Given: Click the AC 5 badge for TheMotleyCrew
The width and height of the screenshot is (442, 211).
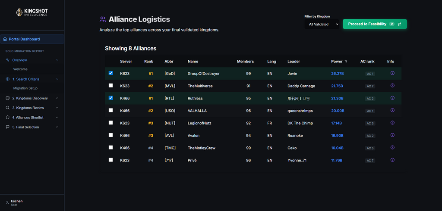Looking at the screenshot, I should [370, 148].
